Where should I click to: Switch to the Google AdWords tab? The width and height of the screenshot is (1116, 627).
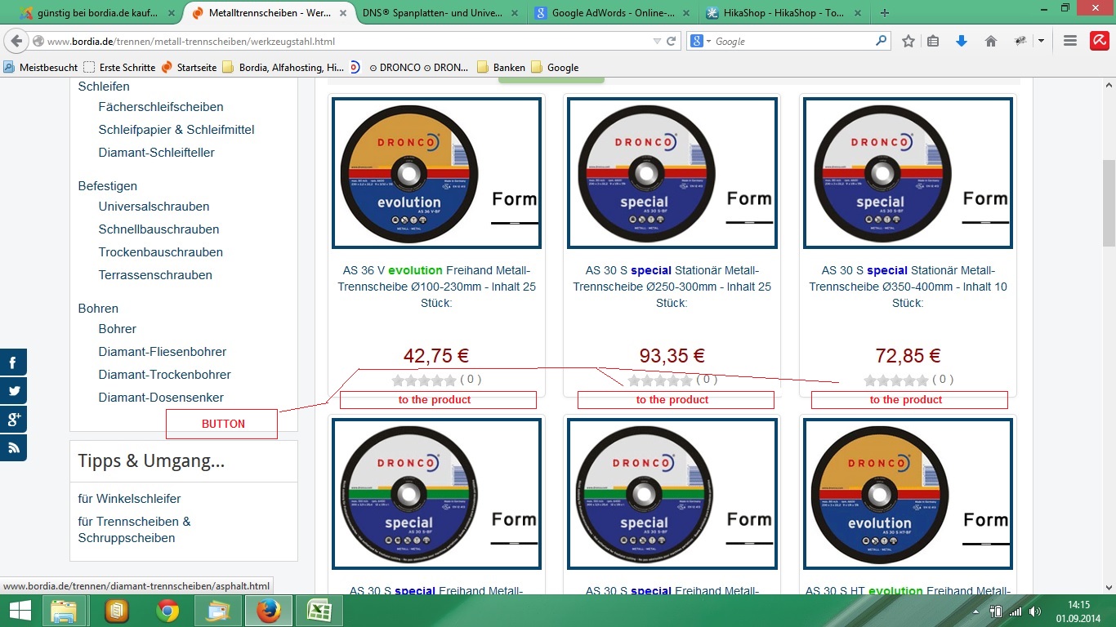click(x=611, y=13)
